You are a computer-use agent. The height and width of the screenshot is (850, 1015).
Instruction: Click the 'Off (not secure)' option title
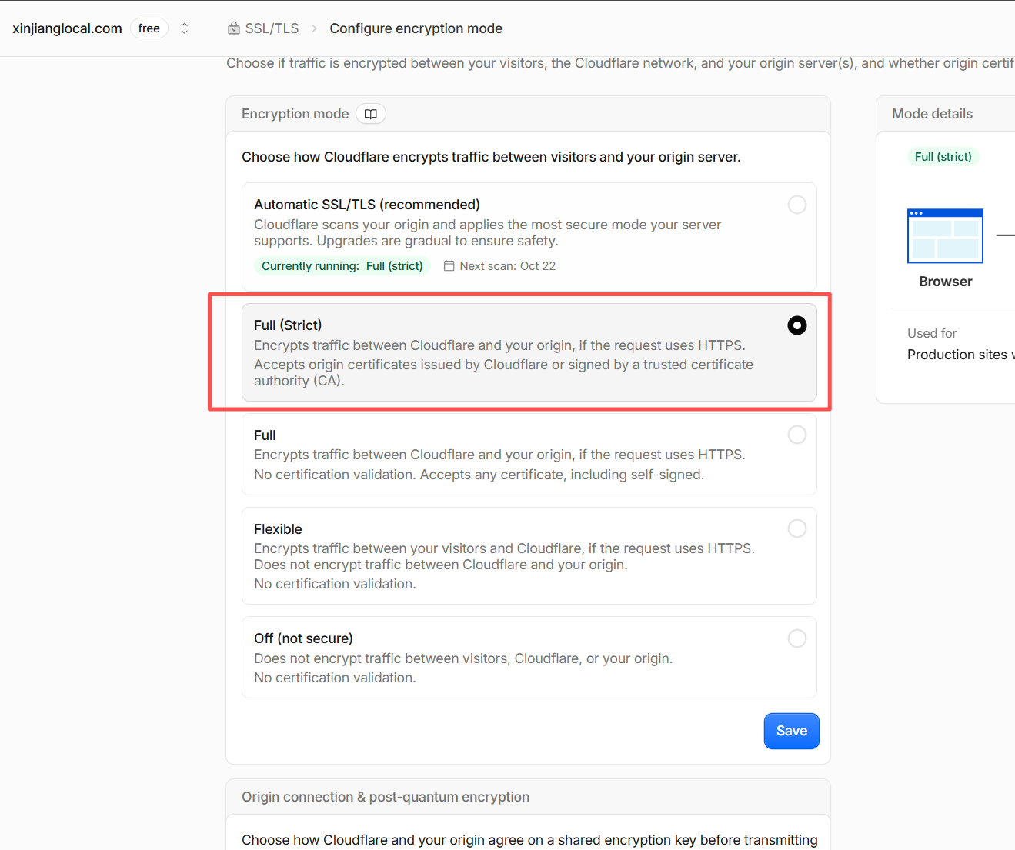point(303,638)
